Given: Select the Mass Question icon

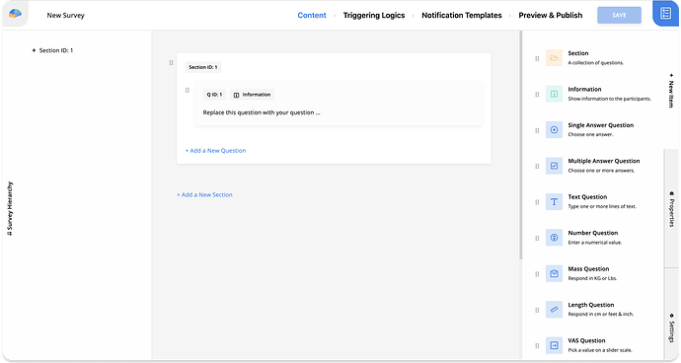Looking at the screenshot, I should point(555,273).
